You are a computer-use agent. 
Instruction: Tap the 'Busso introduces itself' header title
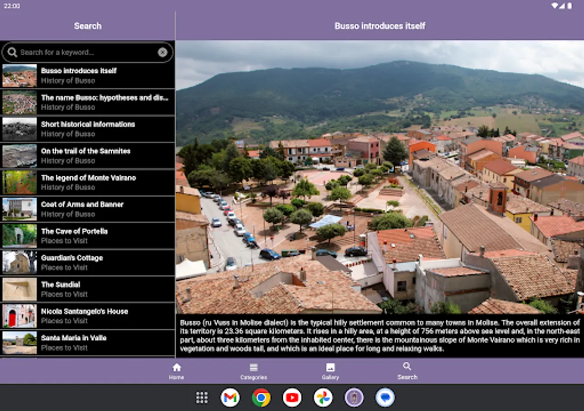coord(380,26)
